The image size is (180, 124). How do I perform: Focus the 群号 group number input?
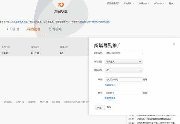[x=124, y=93]
